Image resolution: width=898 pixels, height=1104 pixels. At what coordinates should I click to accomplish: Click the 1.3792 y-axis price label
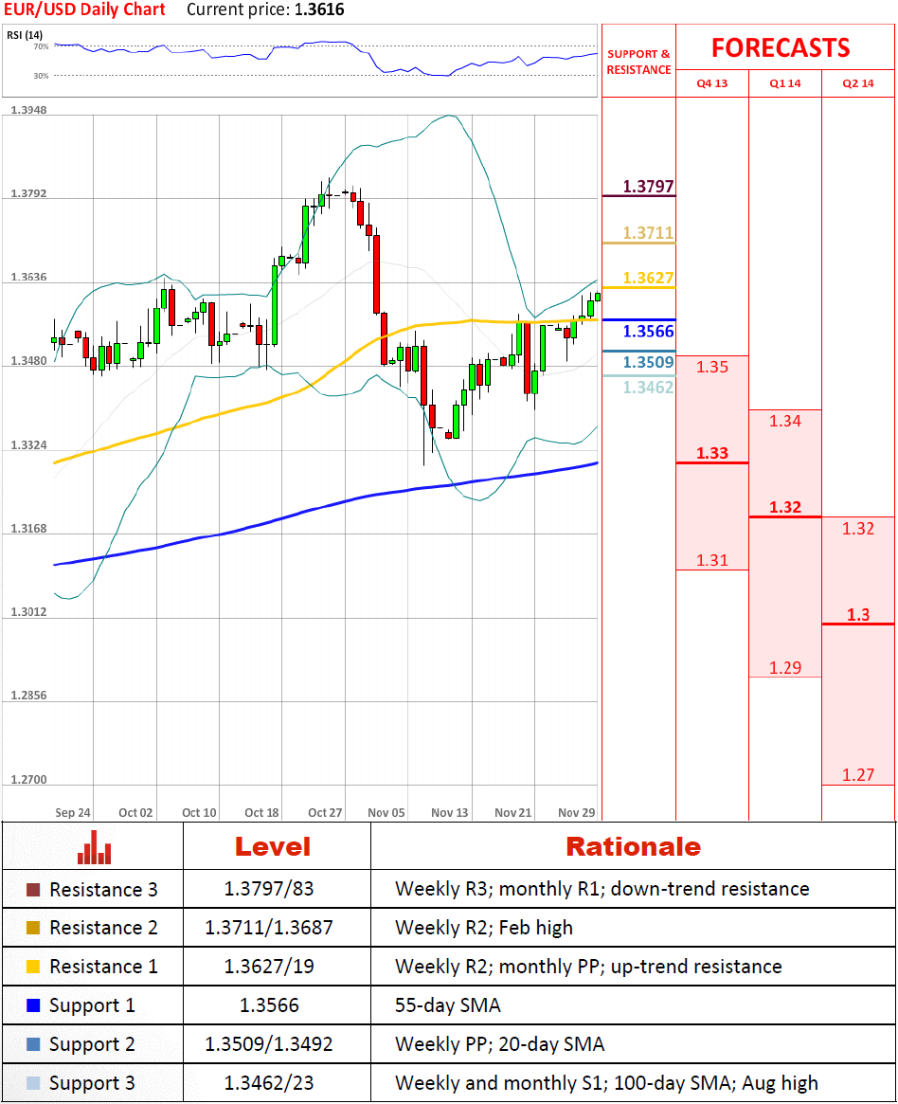(28, 193)
